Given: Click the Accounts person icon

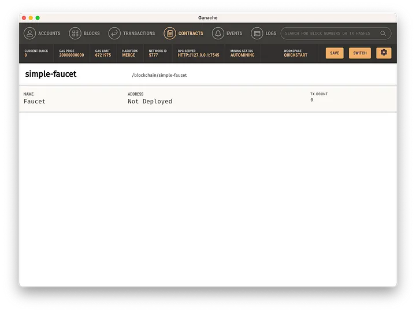Looking at the screenshot, I should point(30,34).
